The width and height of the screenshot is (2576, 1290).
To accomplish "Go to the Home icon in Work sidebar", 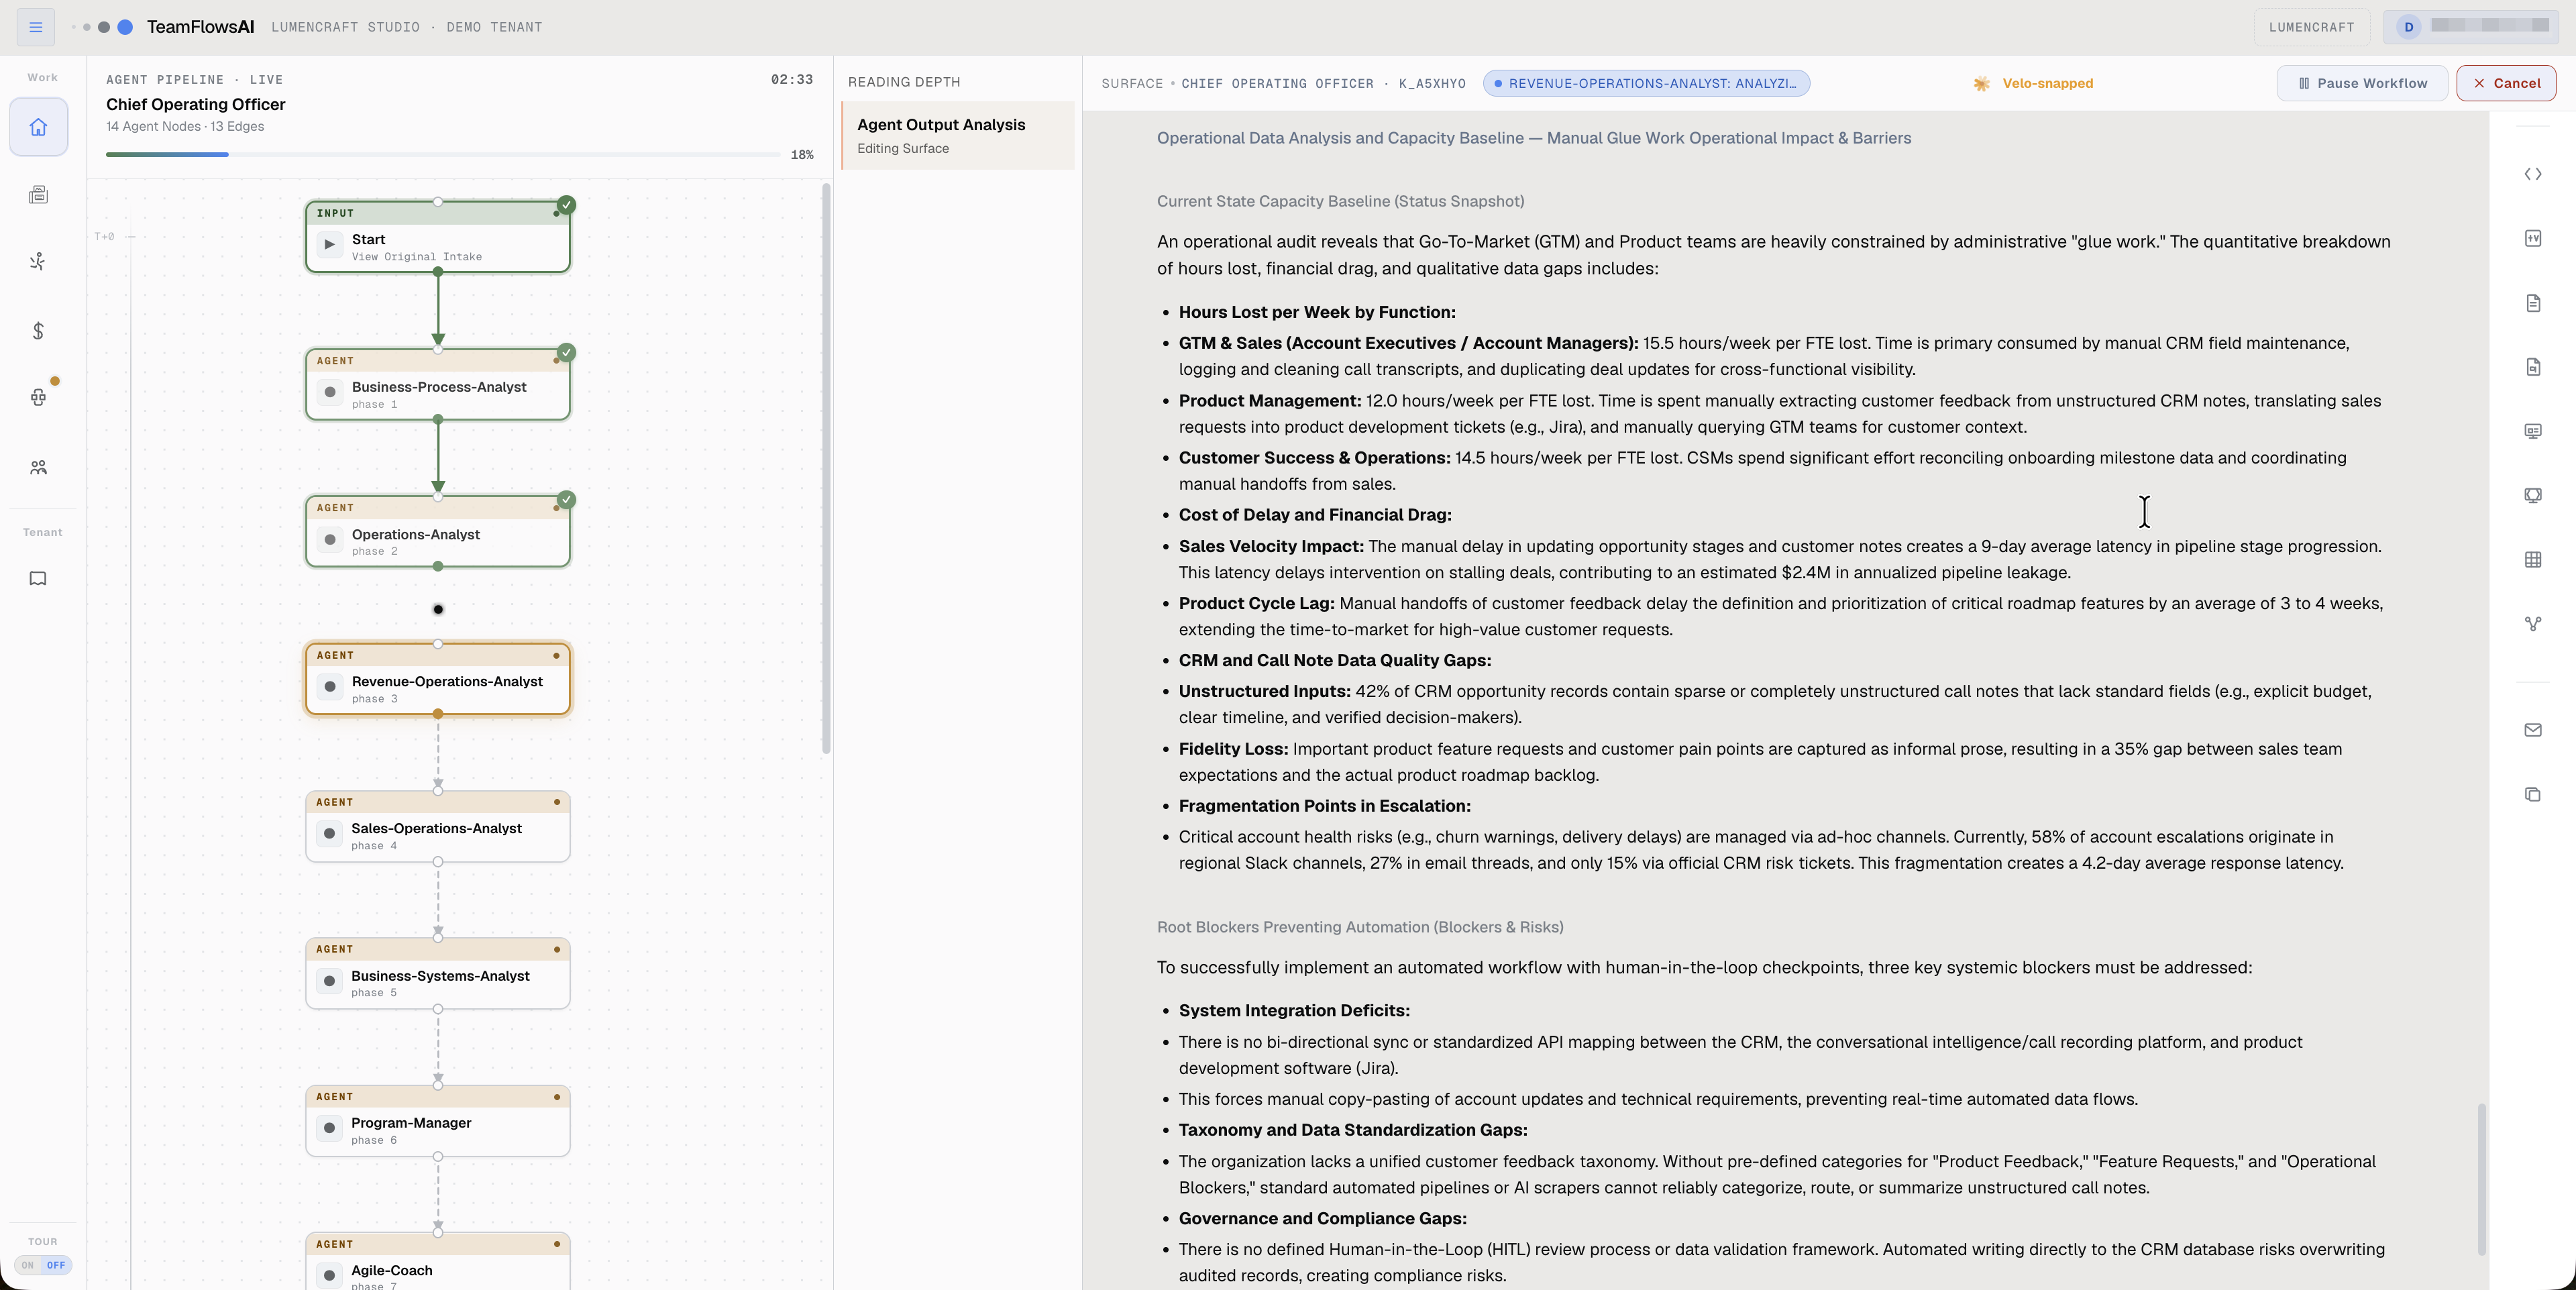I will tap(39, 127).
